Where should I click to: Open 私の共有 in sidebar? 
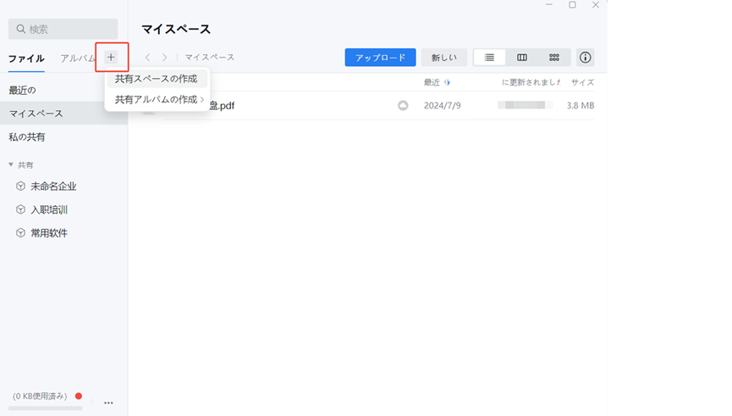point(27,137)
